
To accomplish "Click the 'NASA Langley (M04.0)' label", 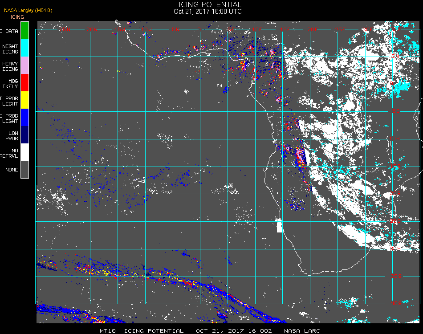I will pyautogui.click(x=28, y=11).
